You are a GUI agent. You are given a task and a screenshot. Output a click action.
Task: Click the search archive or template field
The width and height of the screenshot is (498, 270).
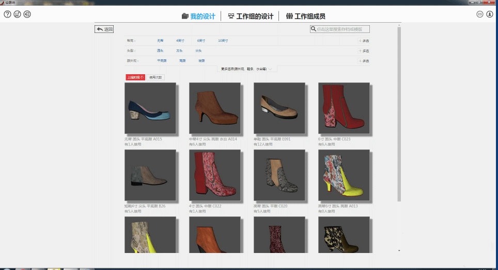click(342, 29)
